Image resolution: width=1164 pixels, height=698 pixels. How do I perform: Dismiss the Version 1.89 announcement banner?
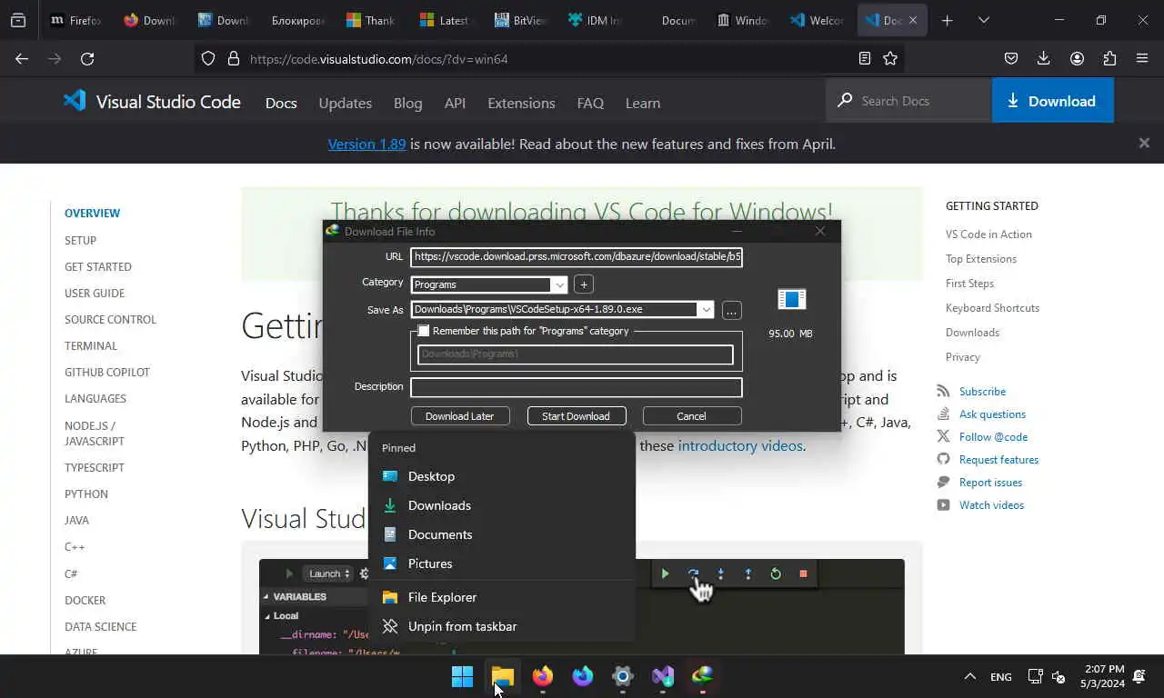(1144, 143)
